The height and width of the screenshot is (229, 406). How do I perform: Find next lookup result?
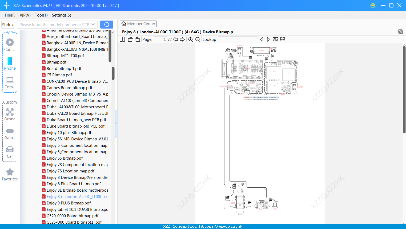268,39
